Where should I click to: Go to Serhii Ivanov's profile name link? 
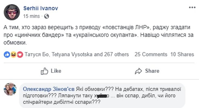click(41, 8)
